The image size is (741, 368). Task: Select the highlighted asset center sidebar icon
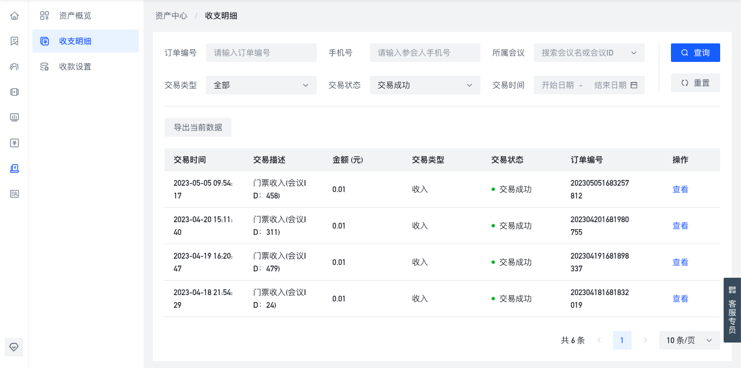(x=14, y=168)
